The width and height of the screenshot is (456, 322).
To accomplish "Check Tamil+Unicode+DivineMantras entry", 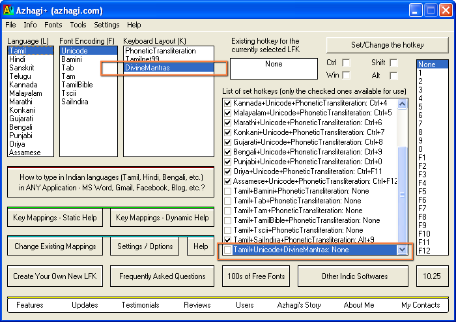I will (x=228, y=250).
